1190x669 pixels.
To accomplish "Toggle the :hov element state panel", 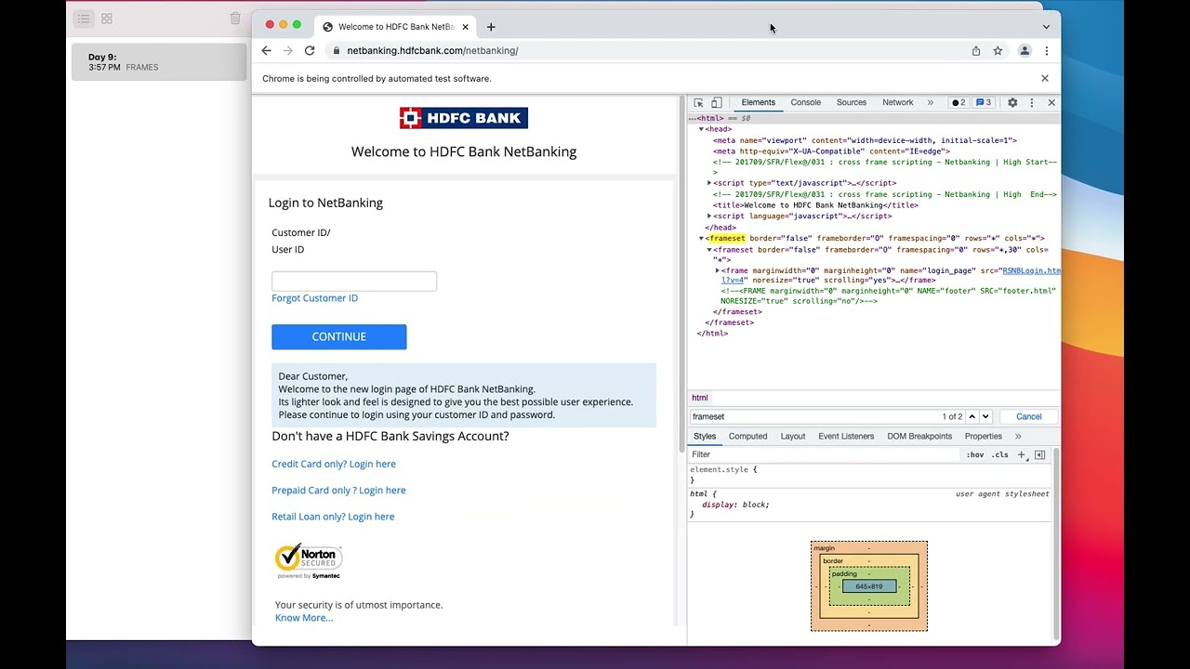I will (974, 455).
